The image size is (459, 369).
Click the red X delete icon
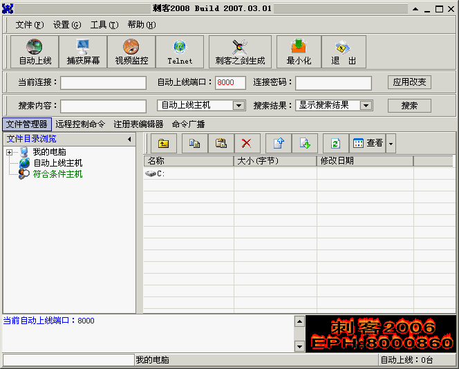[246, 144]
